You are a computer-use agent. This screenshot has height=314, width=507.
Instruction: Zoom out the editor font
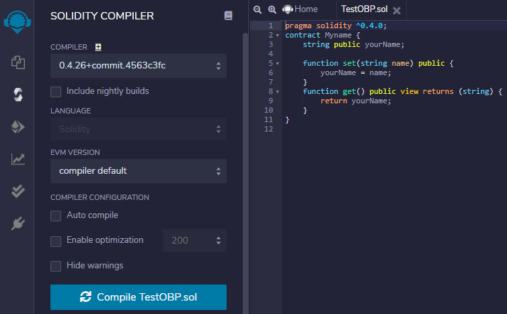click(x=258, y=9)
